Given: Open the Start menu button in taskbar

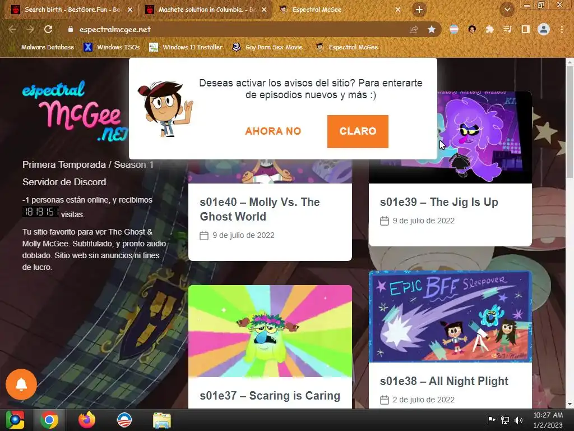Looking at the screenshot, I should (x=15, y=420).
